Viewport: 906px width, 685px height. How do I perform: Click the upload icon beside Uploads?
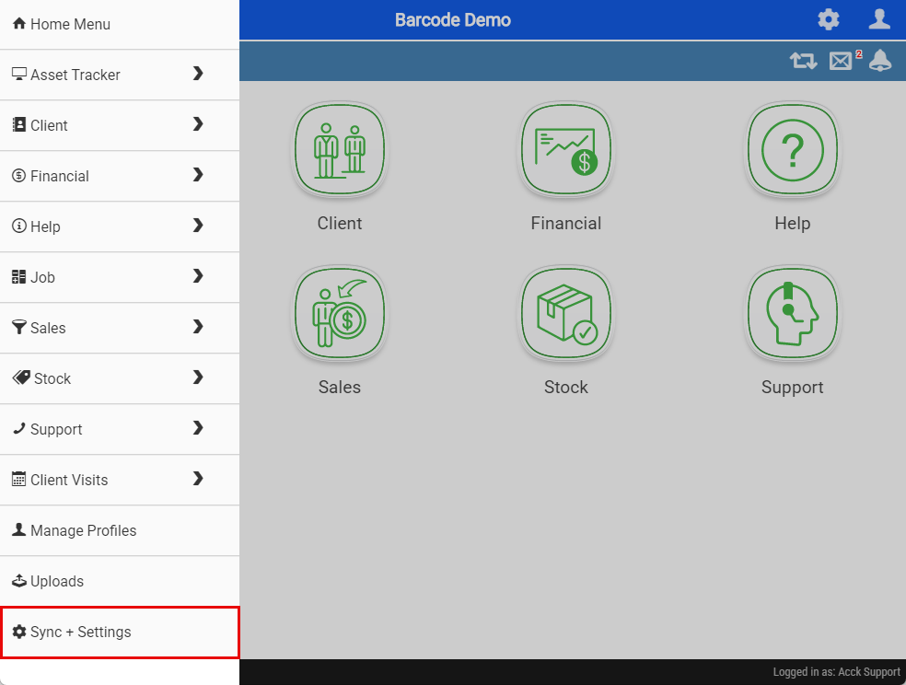click(19, 580)
